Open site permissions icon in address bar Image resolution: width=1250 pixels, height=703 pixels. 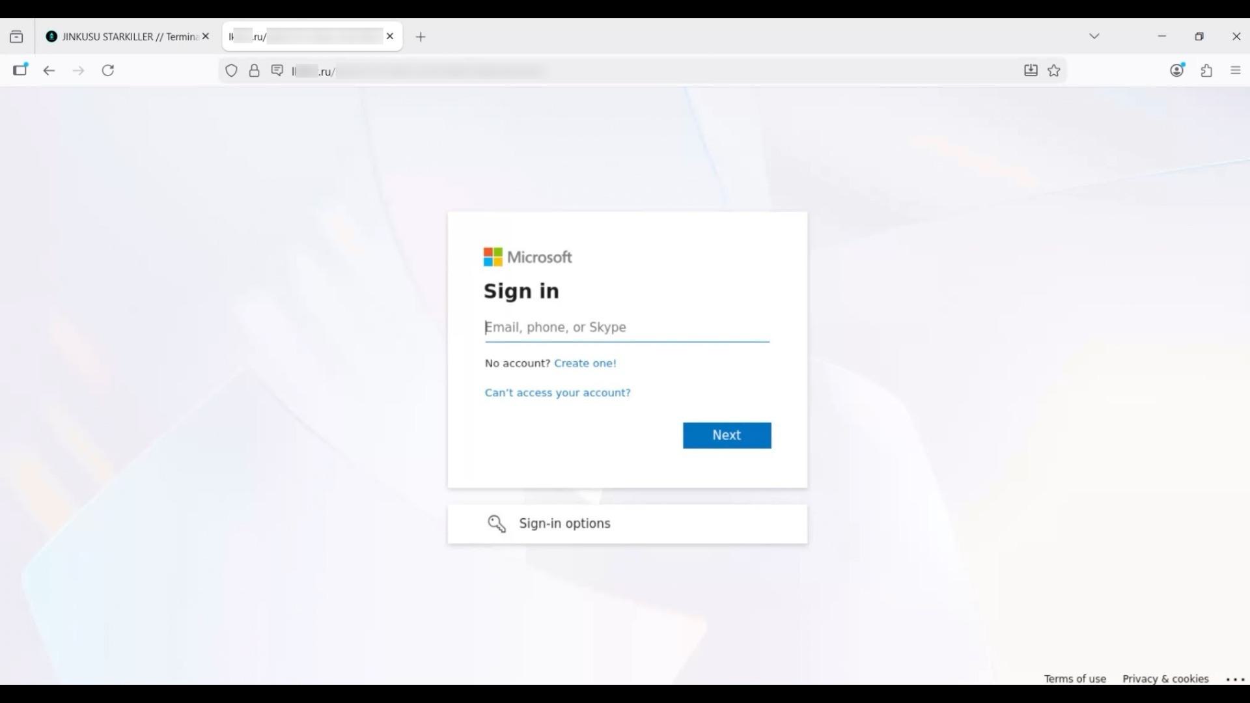(277, 70)
